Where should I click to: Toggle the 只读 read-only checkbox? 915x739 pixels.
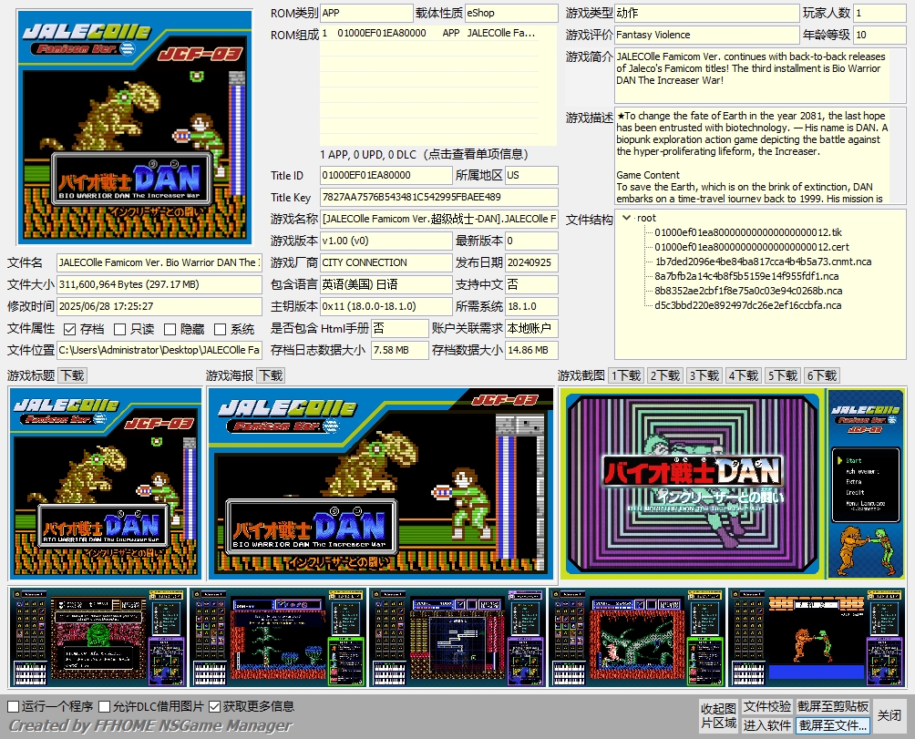[x=119, y=330]
